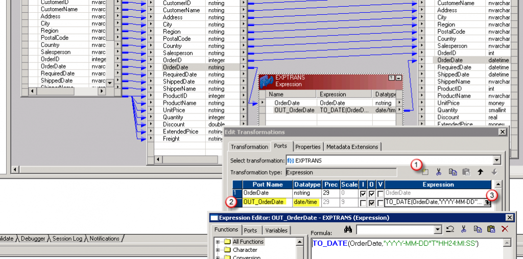Expand the Character functions folder
This screenshot has width=523, height=259.
[218, 250]
